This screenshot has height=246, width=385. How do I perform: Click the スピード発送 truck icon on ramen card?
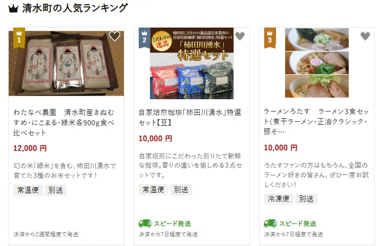[x=271, y=223]
